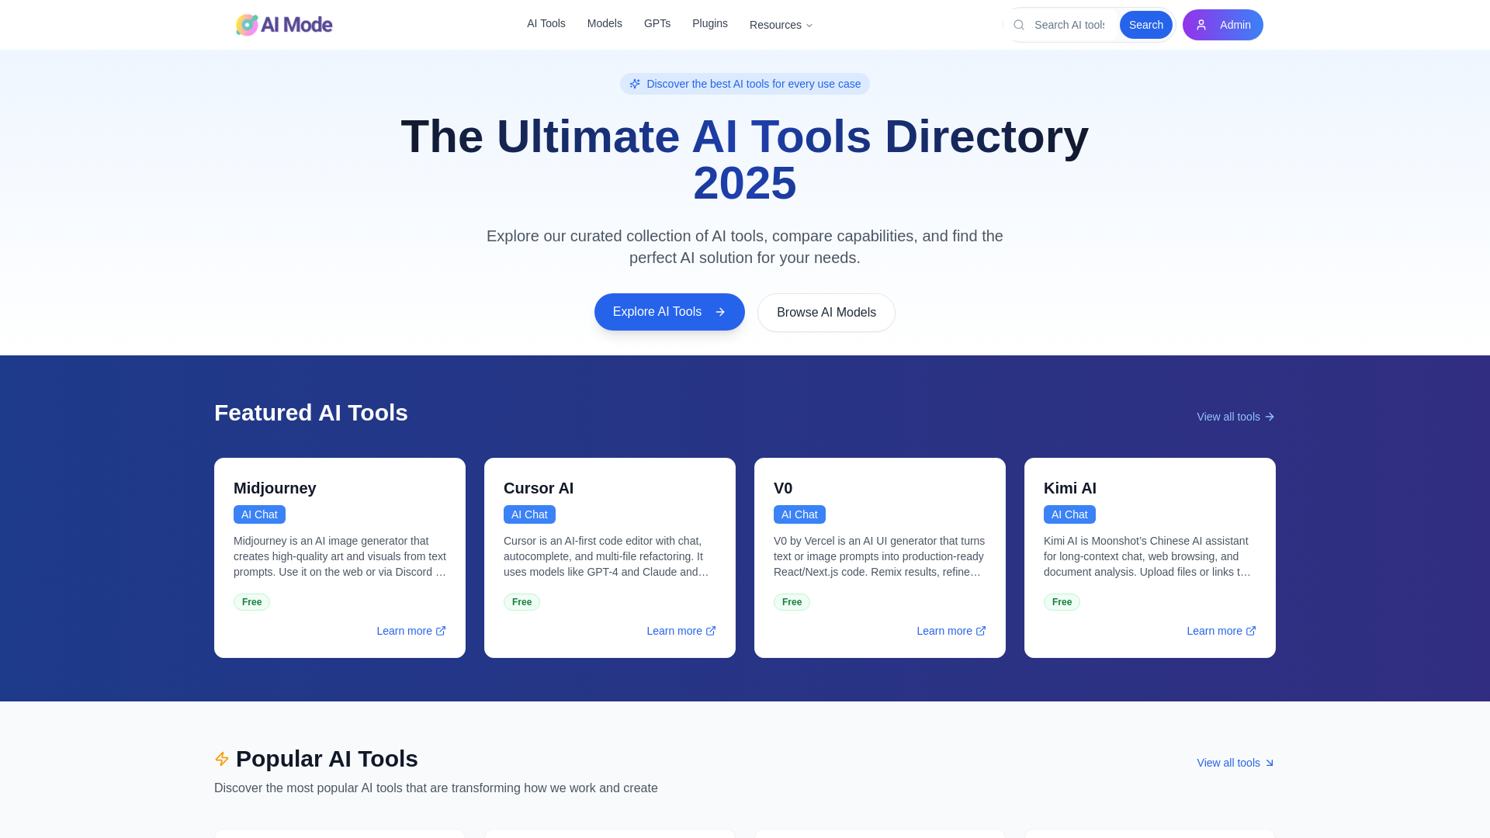
Task: Click the AI Chat tag on Cursor AI card
Action: point(529,514)
